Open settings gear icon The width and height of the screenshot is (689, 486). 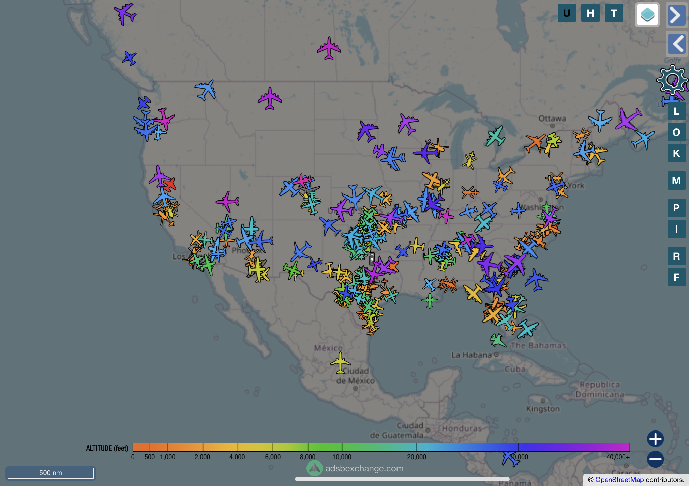coord(672,80)
